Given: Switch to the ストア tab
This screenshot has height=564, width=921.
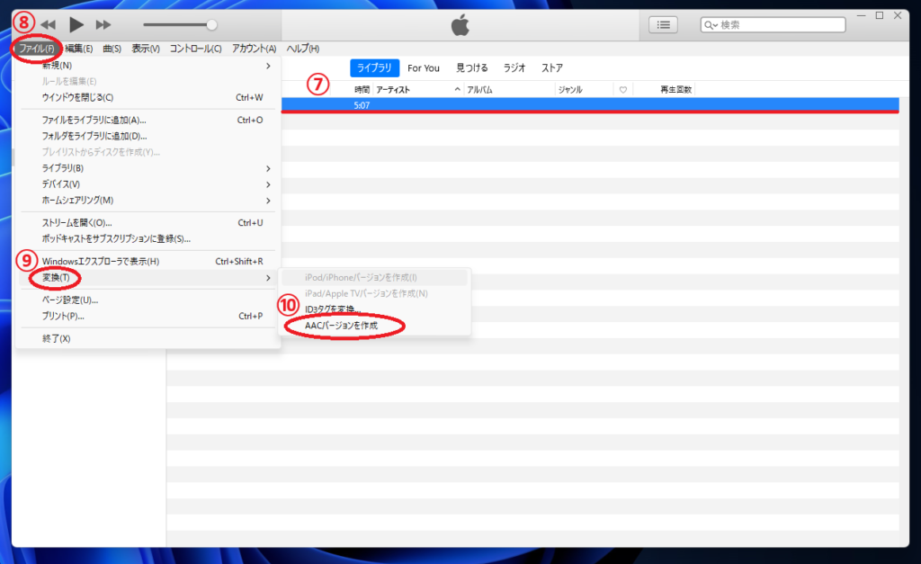Looking at the screenshot, I should [x=552, y=68].
